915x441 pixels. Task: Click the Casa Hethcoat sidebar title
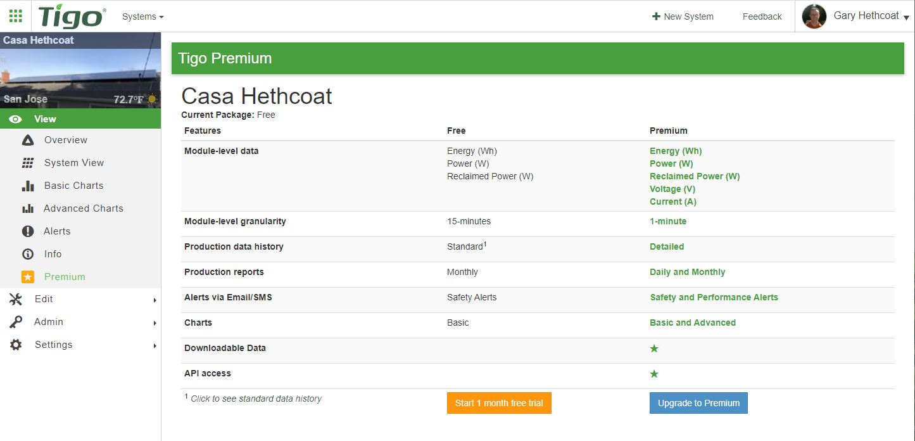39,40
